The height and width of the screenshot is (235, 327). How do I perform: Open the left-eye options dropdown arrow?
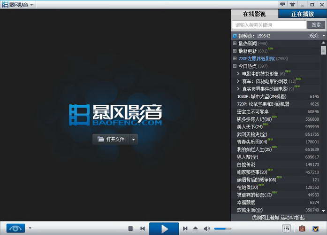click(30, 228)
